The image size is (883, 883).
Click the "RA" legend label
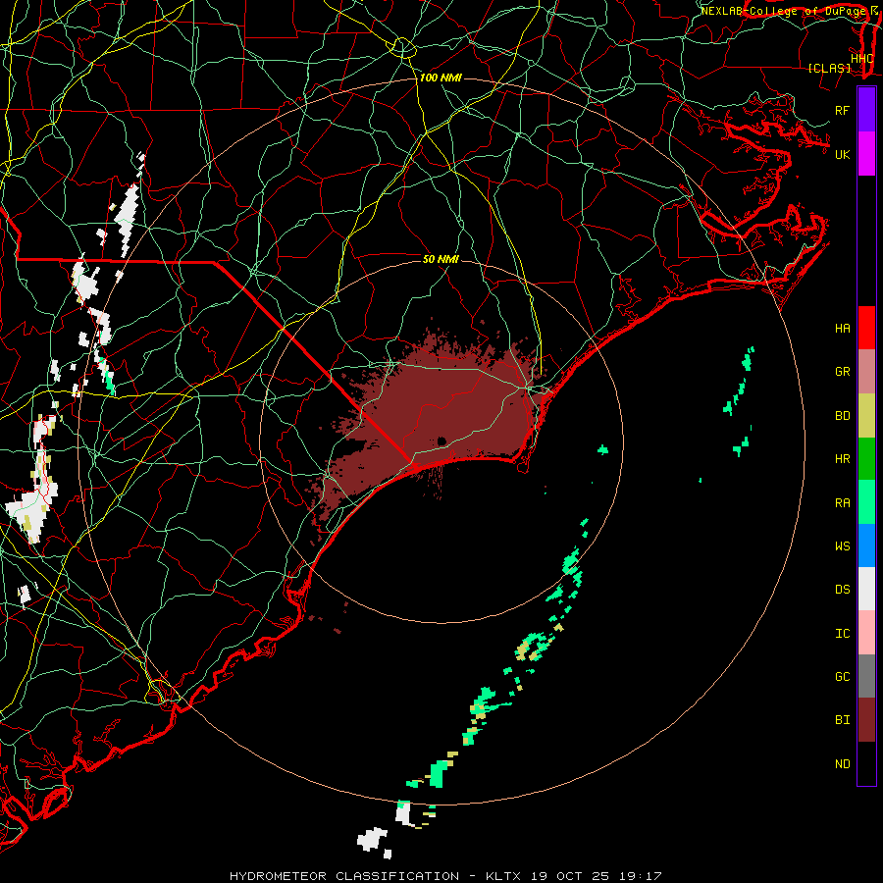843,503
